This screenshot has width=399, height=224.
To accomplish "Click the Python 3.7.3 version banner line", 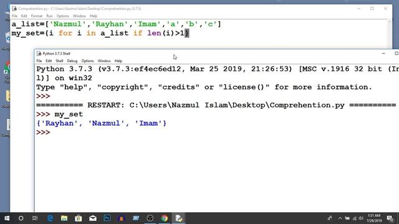I will point(218,69).
